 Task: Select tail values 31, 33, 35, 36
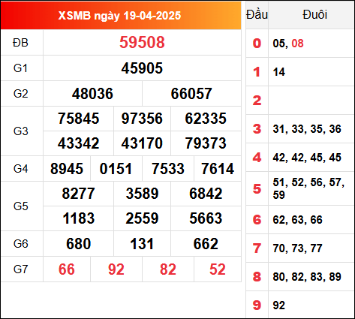tap(307, 129)
